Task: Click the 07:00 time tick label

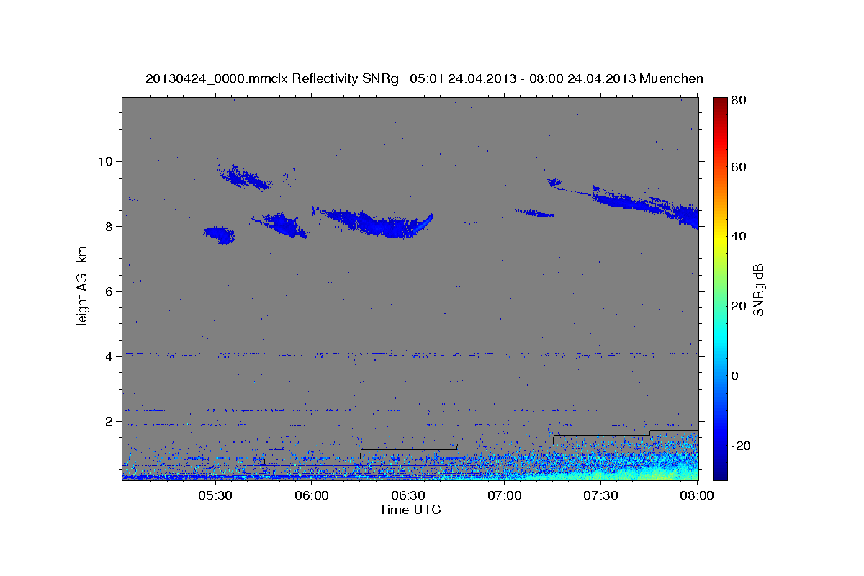Action: coord(504,495)
